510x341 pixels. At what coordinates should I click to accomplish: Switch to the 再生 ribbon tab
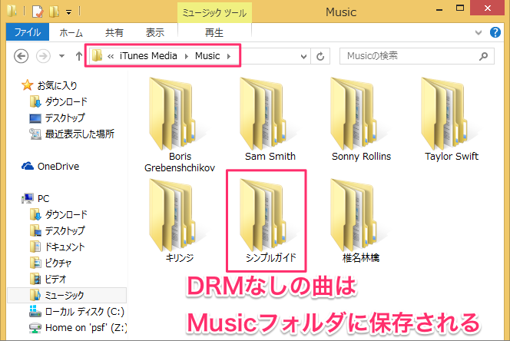coord(214,32)
